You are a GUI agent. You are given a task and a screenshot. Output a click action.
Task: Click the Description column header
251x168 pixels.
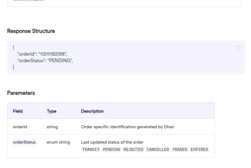click(x=92, y=111)
